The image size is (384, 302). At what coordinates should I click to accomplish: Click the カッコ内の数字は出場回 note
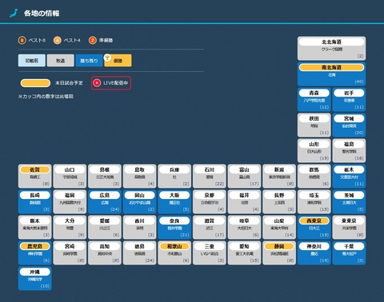coord(46,97)
